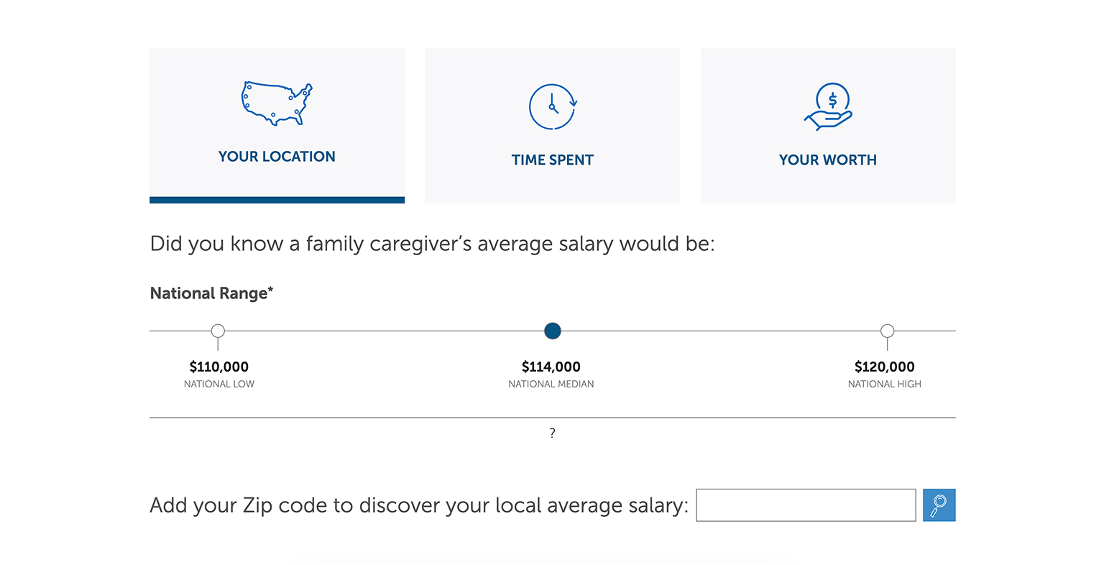Select the stopwatch graphic in Time Spent panel
This screenshot has height=565, width=1104.
[x=552, y=106]
